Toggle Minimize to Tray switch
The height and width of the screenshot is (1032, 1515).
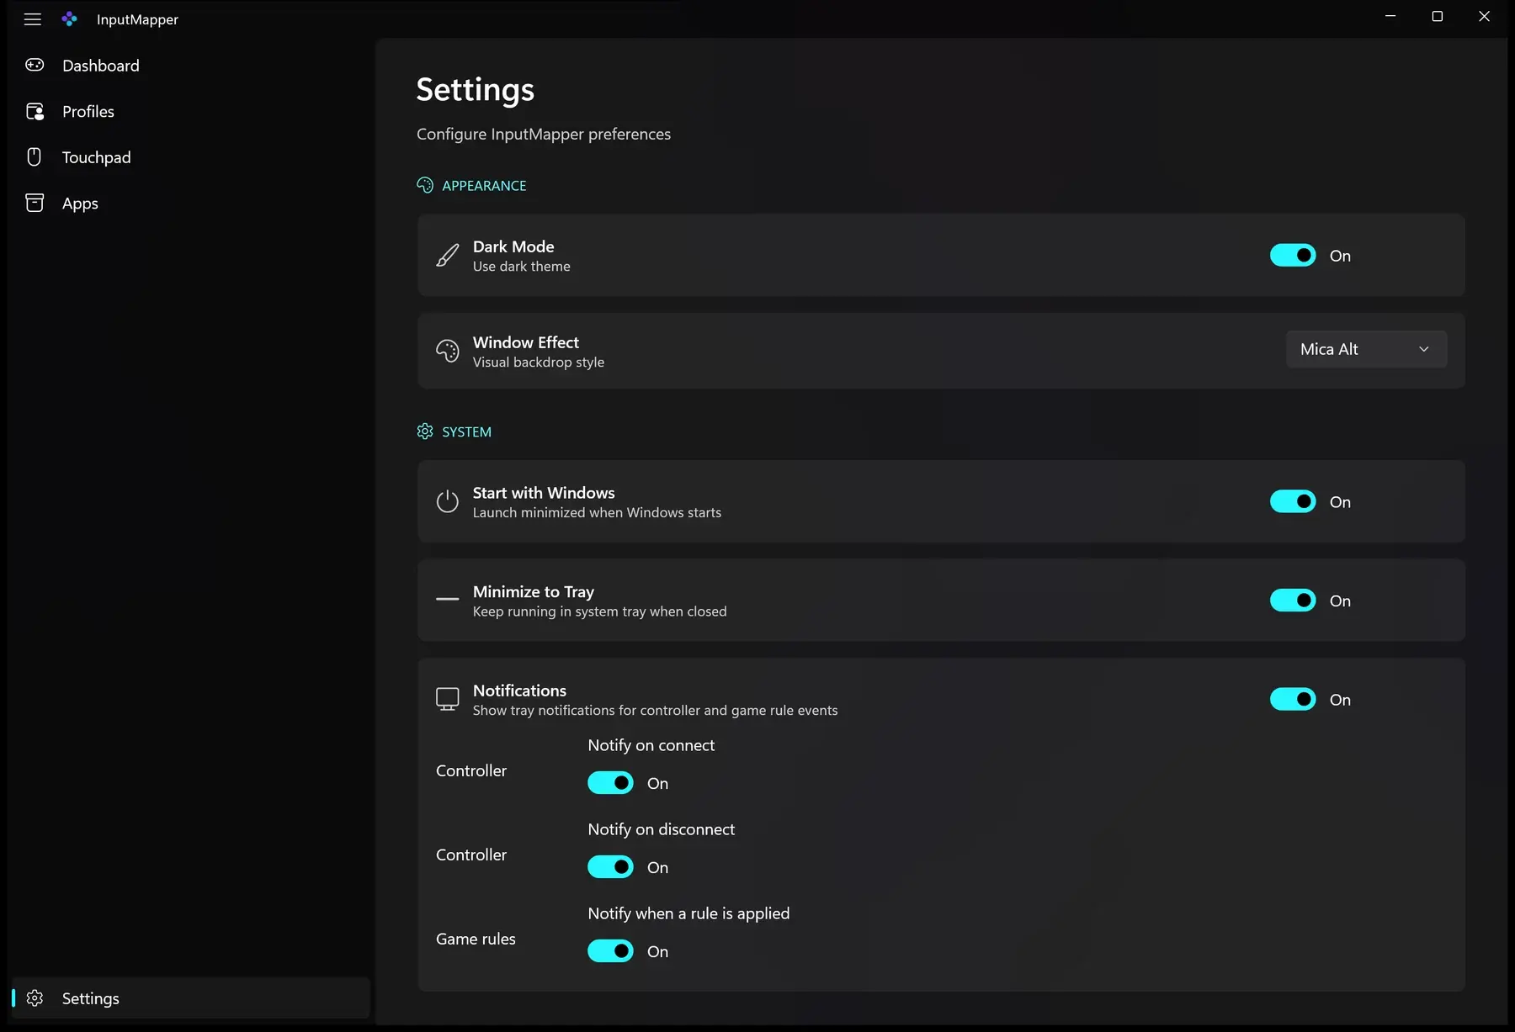click(x=1293, y=600)
